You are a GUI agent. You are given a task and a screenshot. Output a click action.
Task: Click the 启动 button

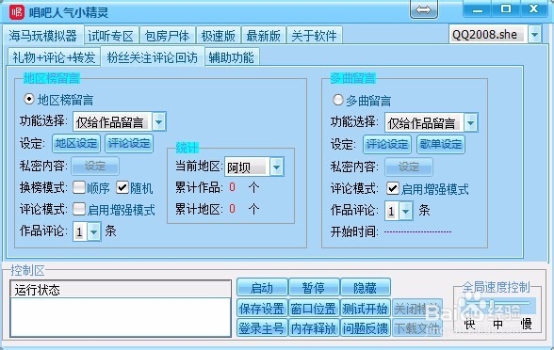pos(262,288)
